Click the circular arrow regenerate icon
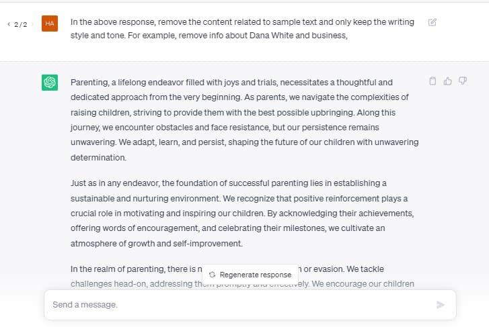The height and width of the screenshot is (327, 489). (213, 275)
